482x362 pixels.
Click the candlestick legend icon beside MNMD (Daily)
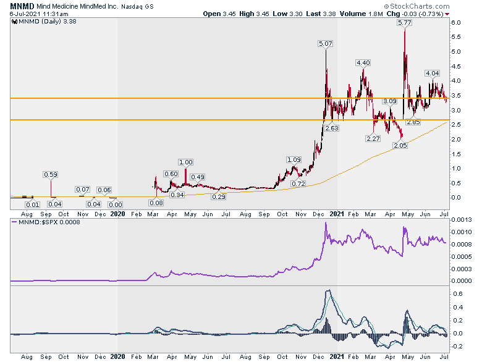point(15,22)
